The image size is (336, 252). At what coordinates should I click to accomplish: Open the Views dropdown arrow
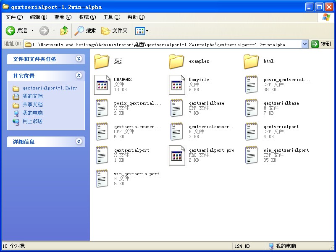click(147, 31)
